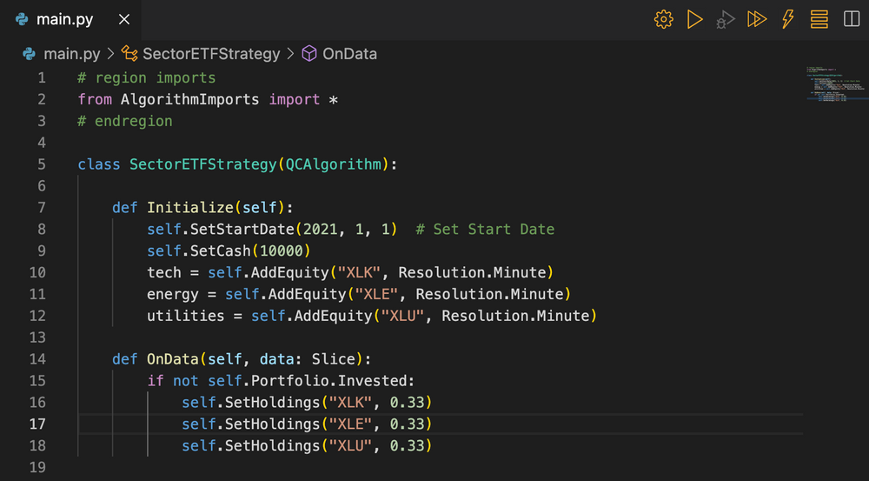Open project settings gear icon
Image resolution: width=869 pixels, height=481 pixels.
663,19
